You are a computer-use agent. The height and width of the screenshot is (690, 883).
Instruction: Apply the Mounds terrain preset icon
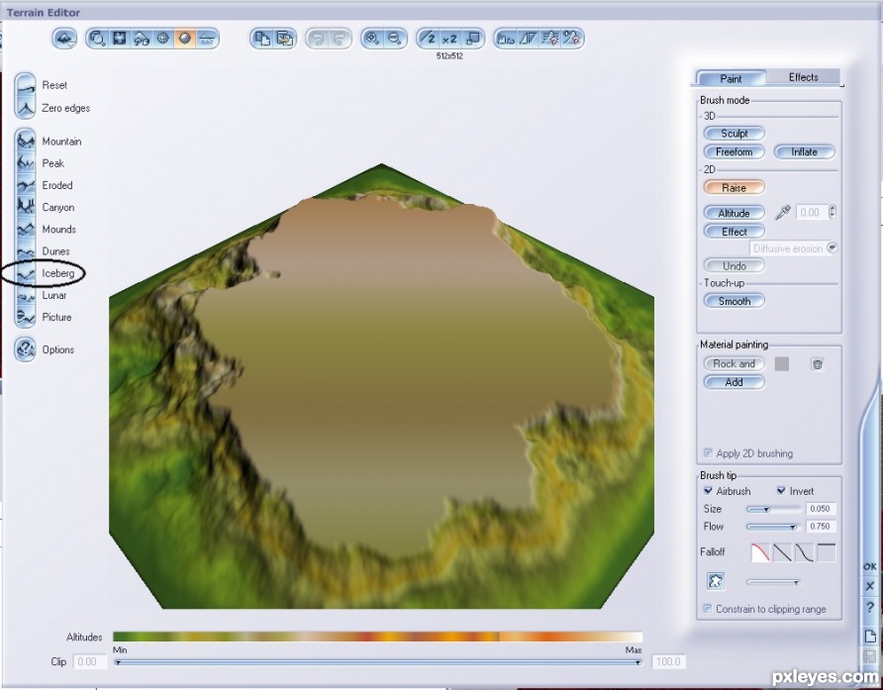point(26,229)
